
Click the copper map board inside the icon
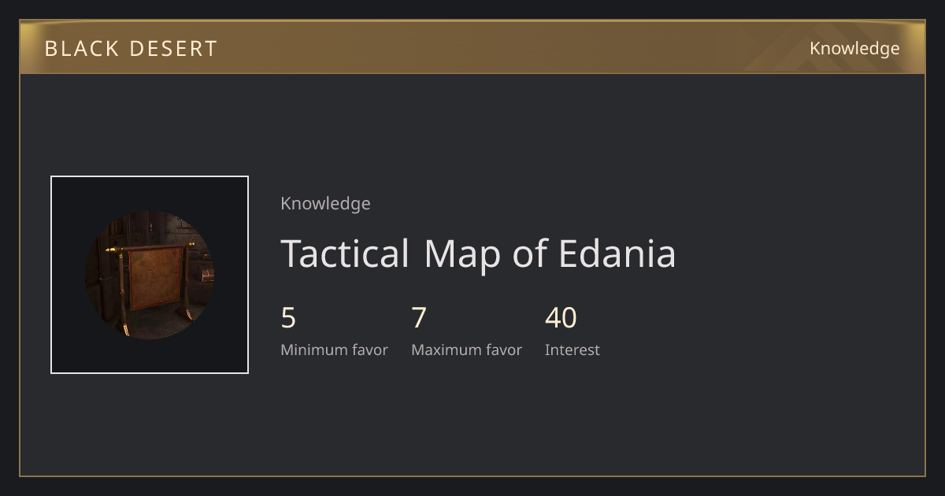click(155, 278)
